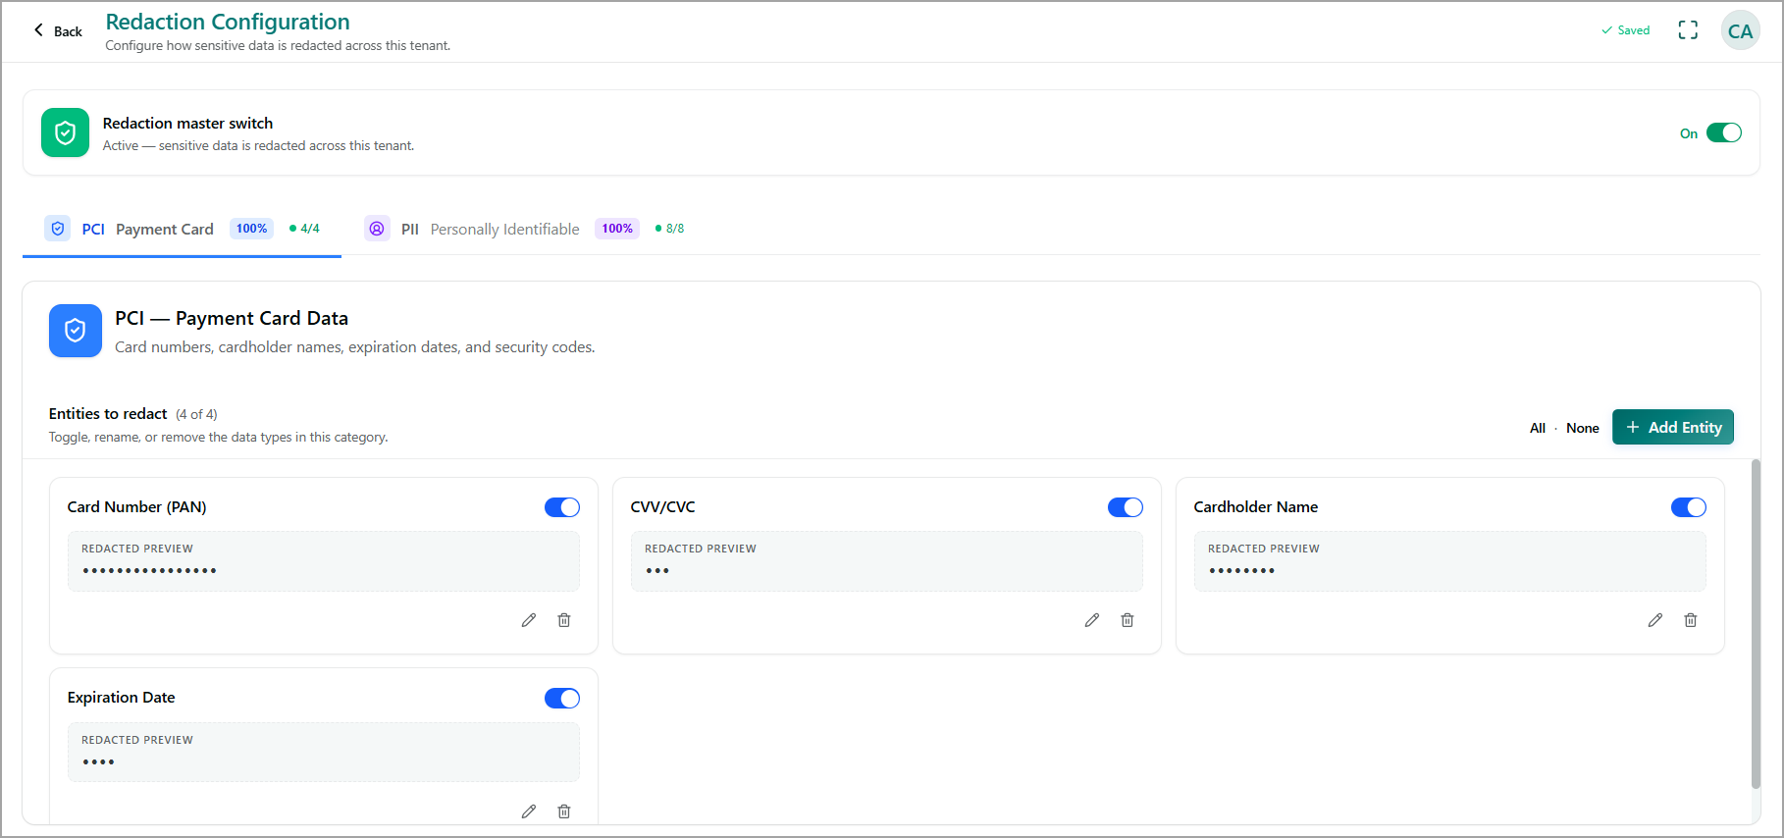Screen dimensions: 1784x838
Task: Click the Redaction Configuration page title
Action: point(228,22)
